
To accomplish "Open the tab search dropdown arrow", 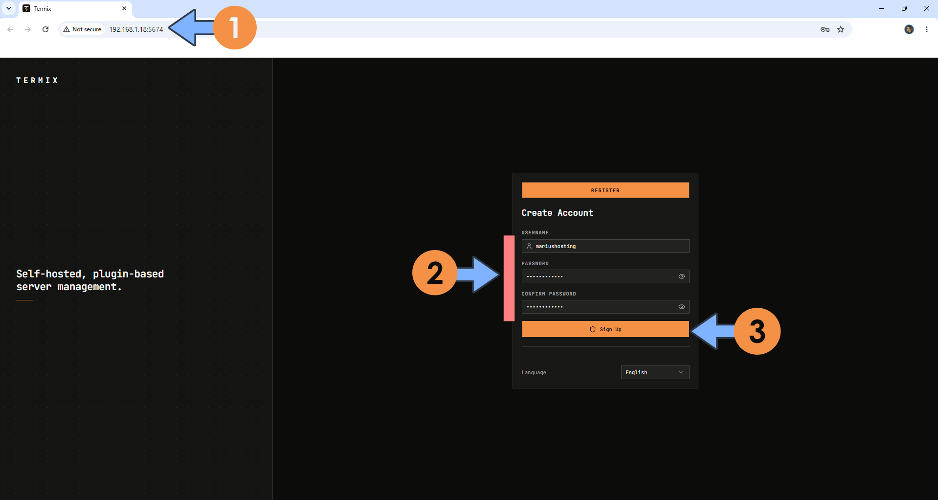I will [x=9, y=8].
